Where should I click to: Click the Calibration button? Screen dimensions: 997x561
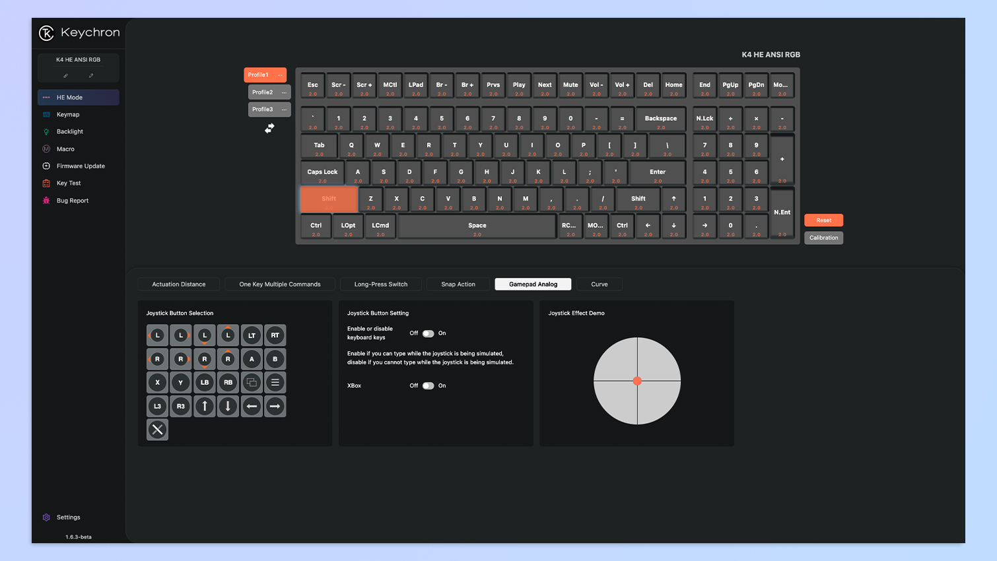tap(823, 238)
